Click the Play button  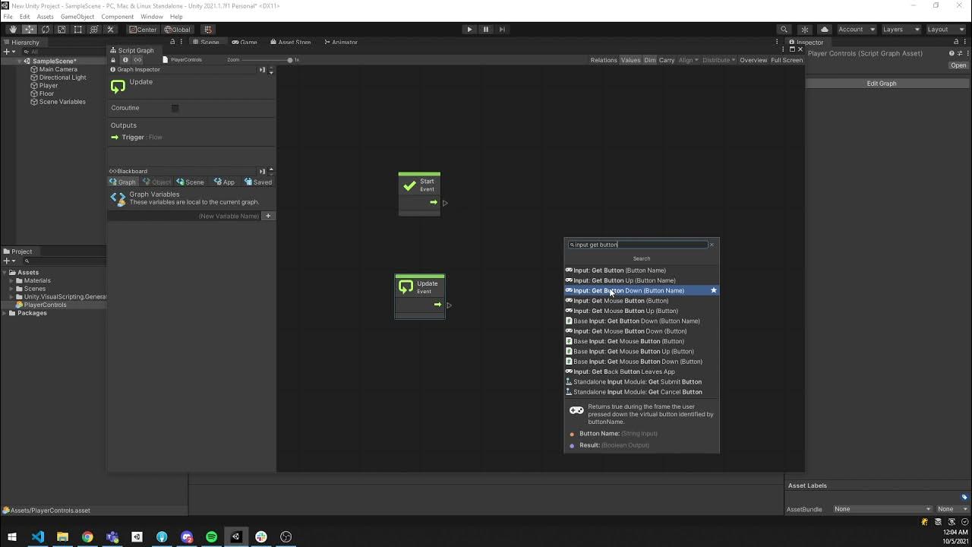point(469,29)
